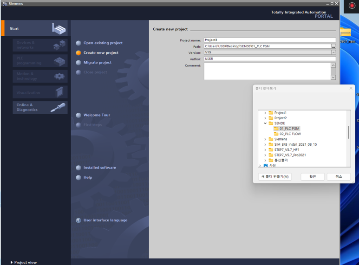The width and height of the screenshot is (359, 265).
Task: Open Devices & networks portal
Action: point(40,45)
